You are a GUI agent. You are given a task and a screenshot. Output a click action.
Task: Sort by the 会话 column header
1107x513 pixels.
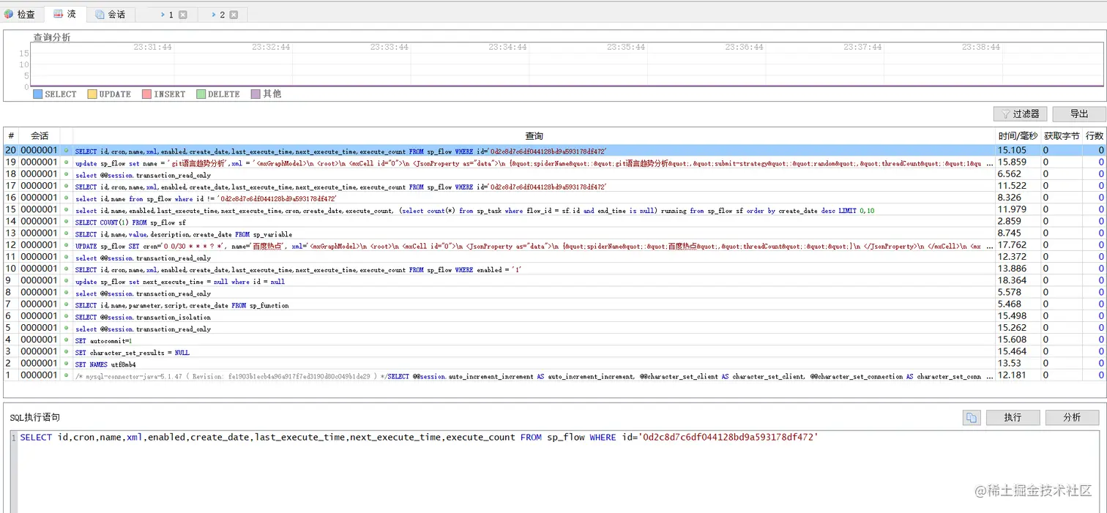[x=40, y=136]
